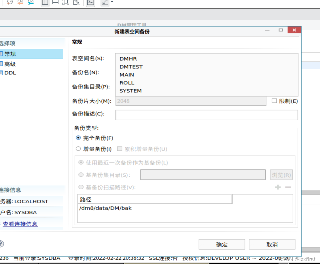Click the 备份描述(C) text field

point(207,115)
